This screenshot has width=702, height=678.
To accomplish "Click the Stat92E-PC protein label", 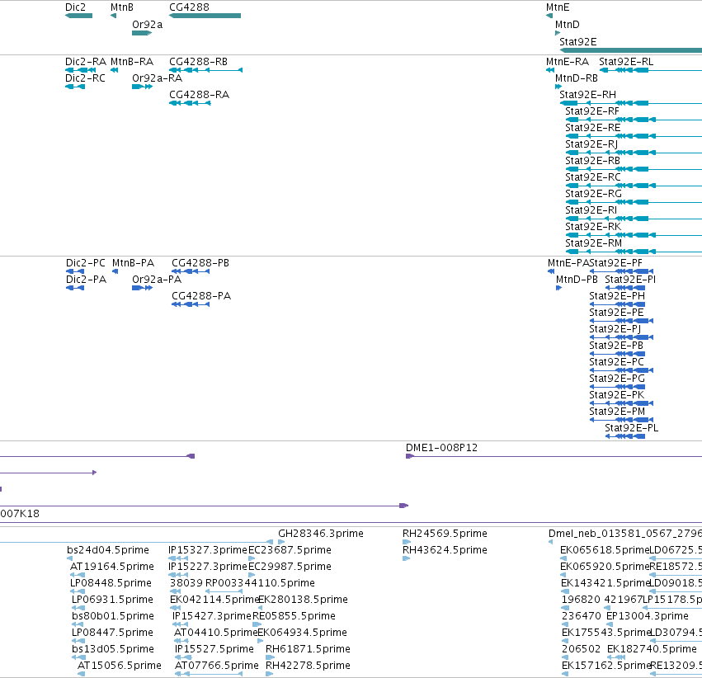I will [616, 362].
